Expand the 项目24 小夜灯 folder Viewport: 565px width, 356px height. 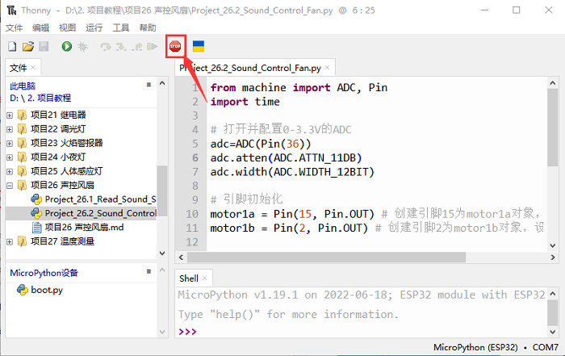tap(10, 157)
